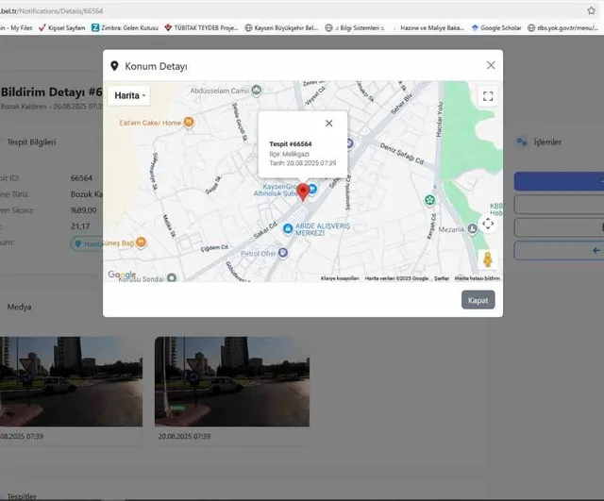Open Klavye kısayolları link on map
604x501 pixels.
click(x=340, y=278)
